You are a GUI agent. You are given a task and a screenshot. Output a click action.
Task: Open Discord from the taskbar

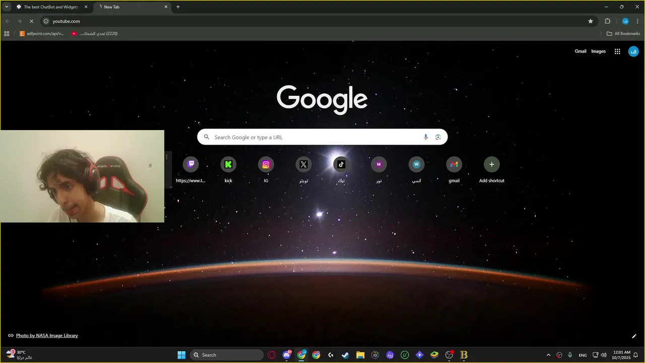pos(287,355)
